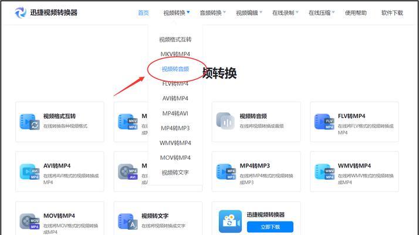Select MOV转MP4 in the dropdown menu
Image resolution: width=419 pixels, height=235 pixels.
175,157
